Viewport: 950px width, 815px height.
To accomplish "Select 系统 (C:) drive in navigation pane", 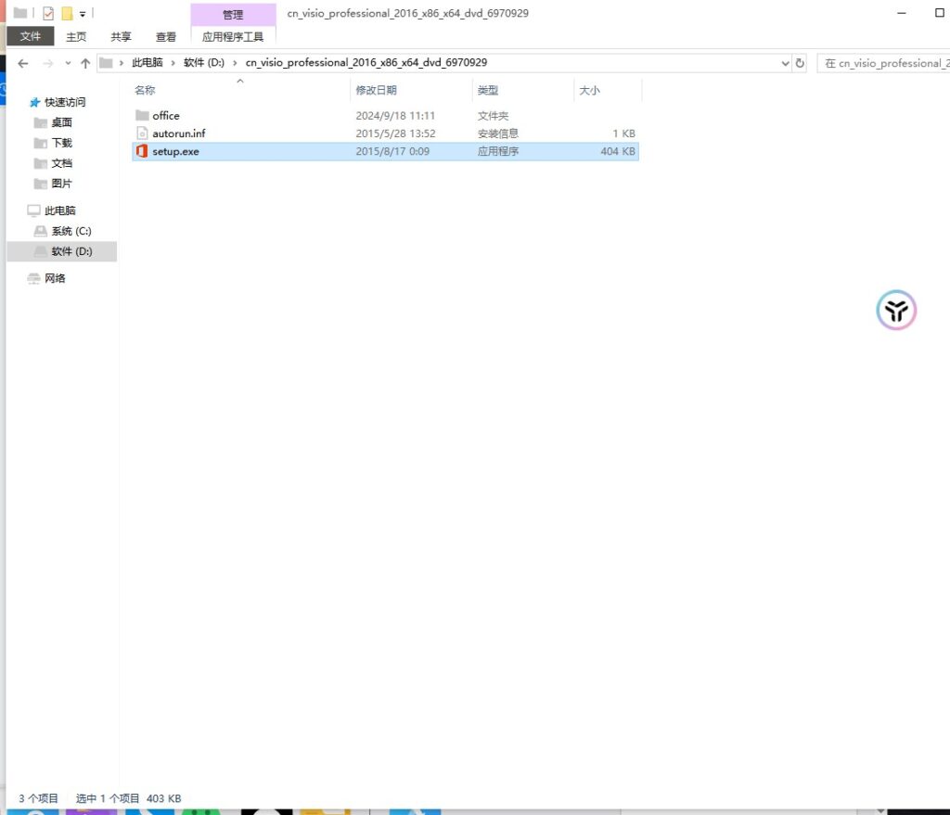I will (x=71, y=231).
